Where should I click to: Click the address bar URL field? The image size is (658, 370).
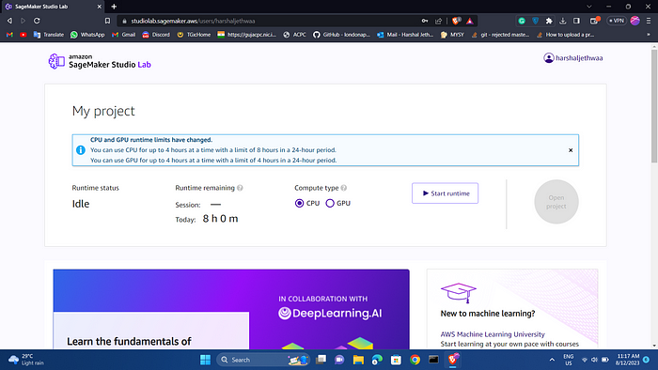click(x=269, y=21)
